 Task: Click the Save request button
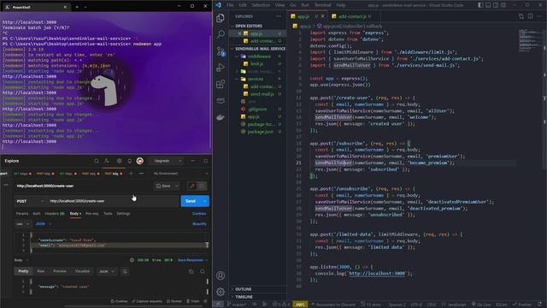tap(163, 186)
